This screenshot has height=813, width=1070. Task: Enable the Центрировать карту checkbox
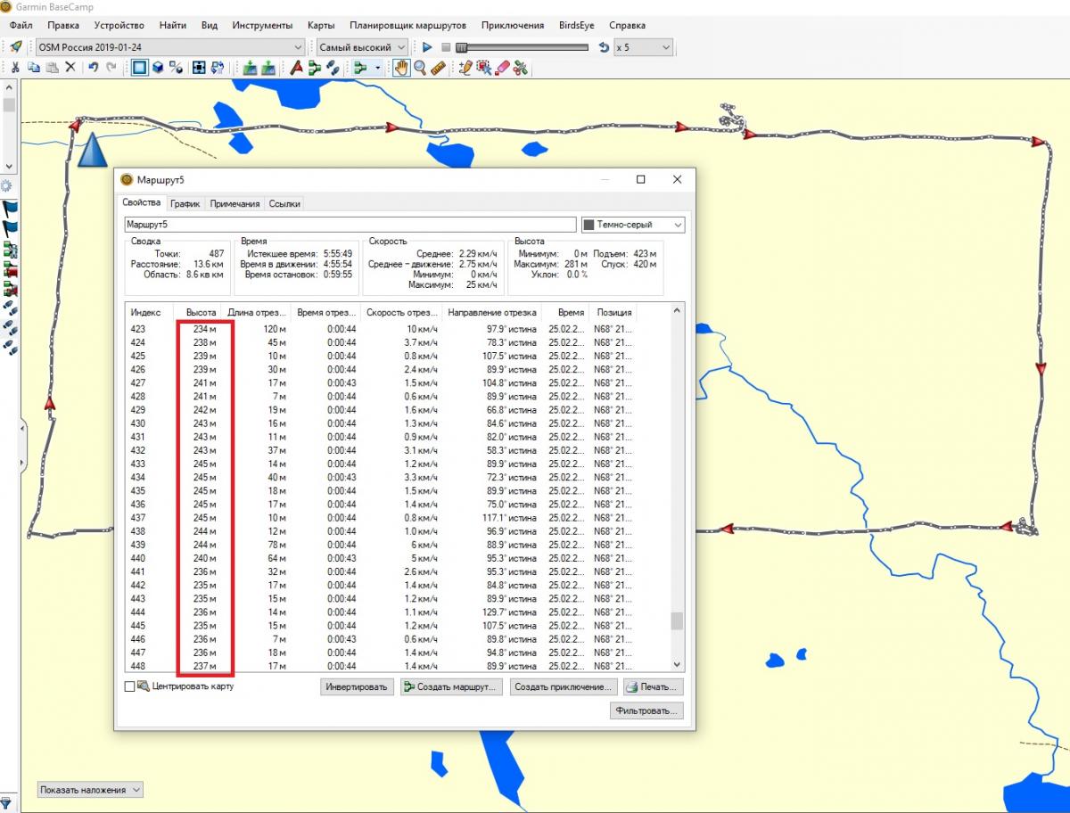(130, 686)
